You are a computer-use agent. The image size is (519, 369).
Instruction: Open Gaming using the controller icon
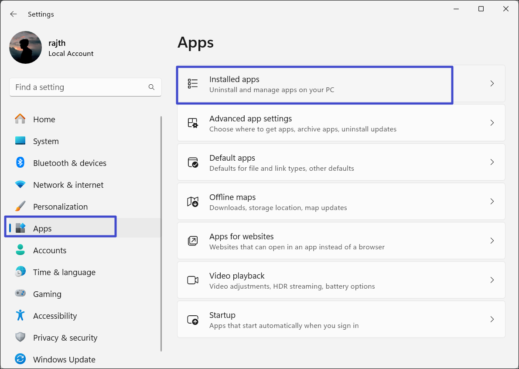[20, 293]
